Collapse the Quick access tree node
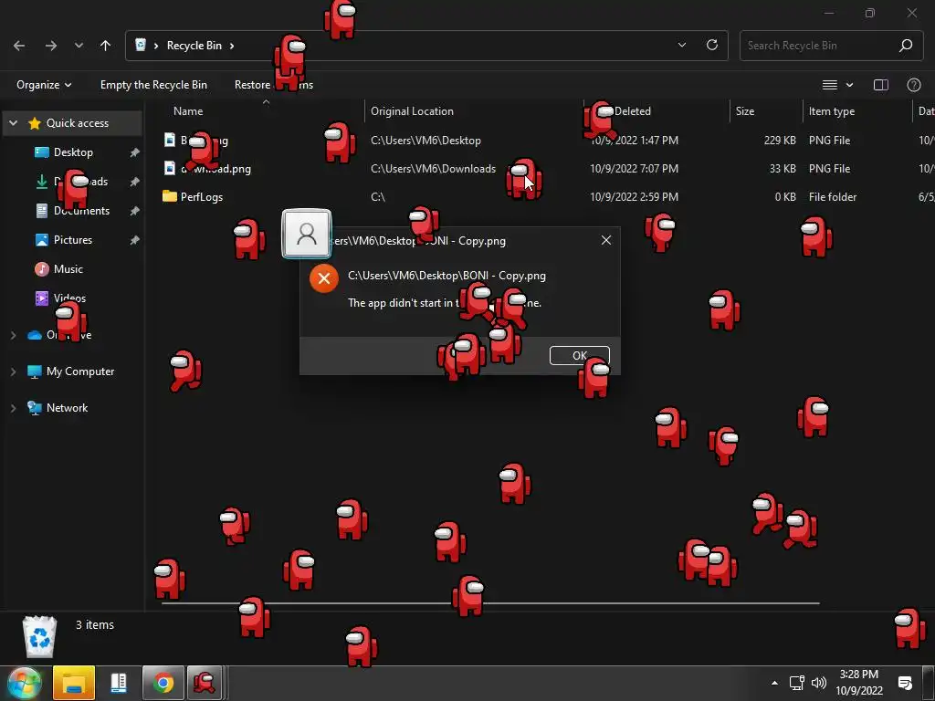This screenshot has height=701, width=935. pyautogui.click(x=13, y=123)
